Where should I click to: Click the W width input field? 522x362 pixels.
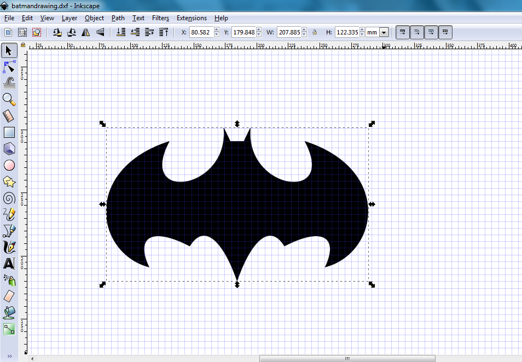coord(289,32)
